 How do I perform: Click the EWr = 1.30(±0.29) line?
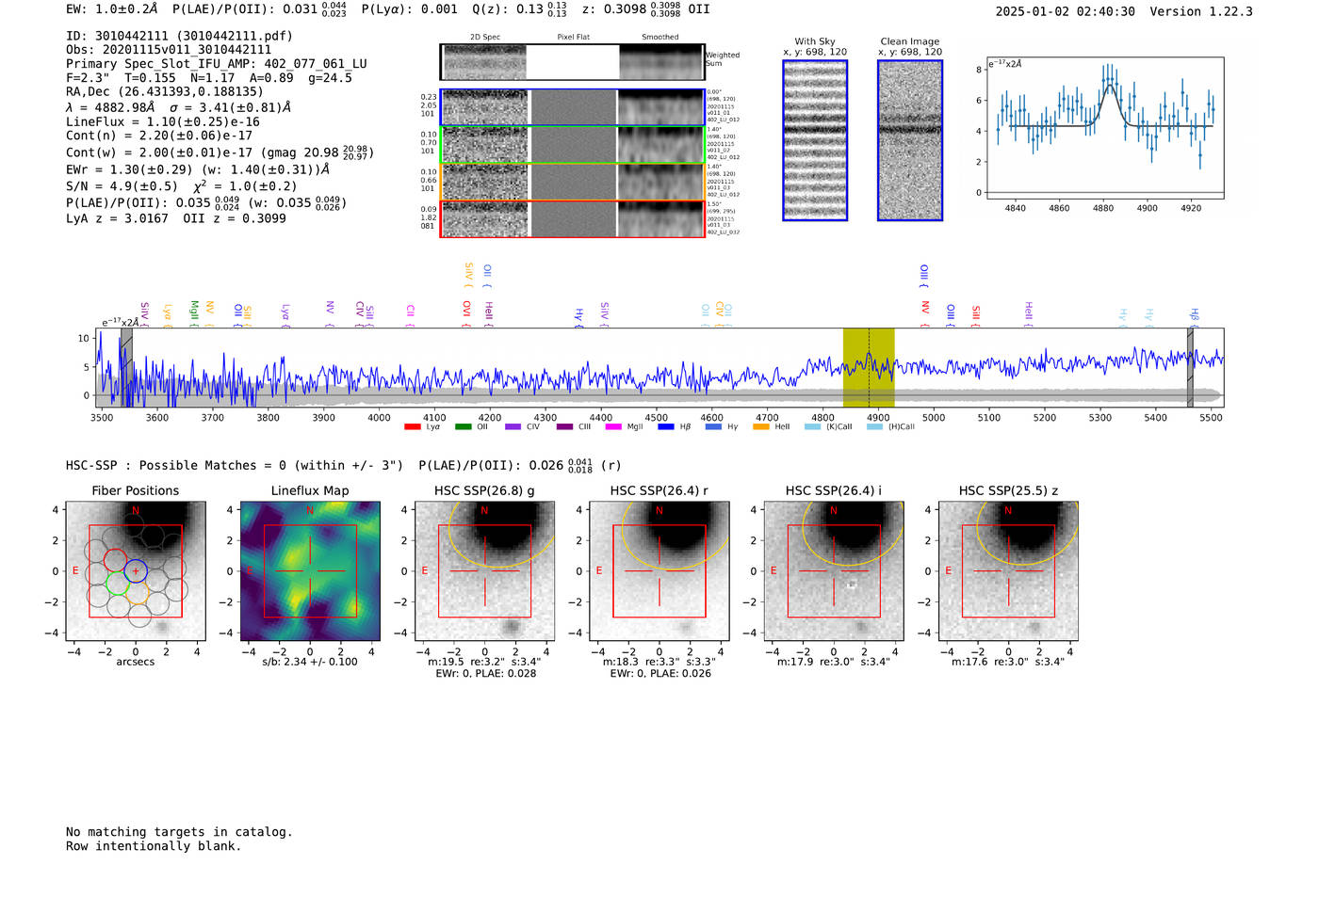click(x=198, y=169)
